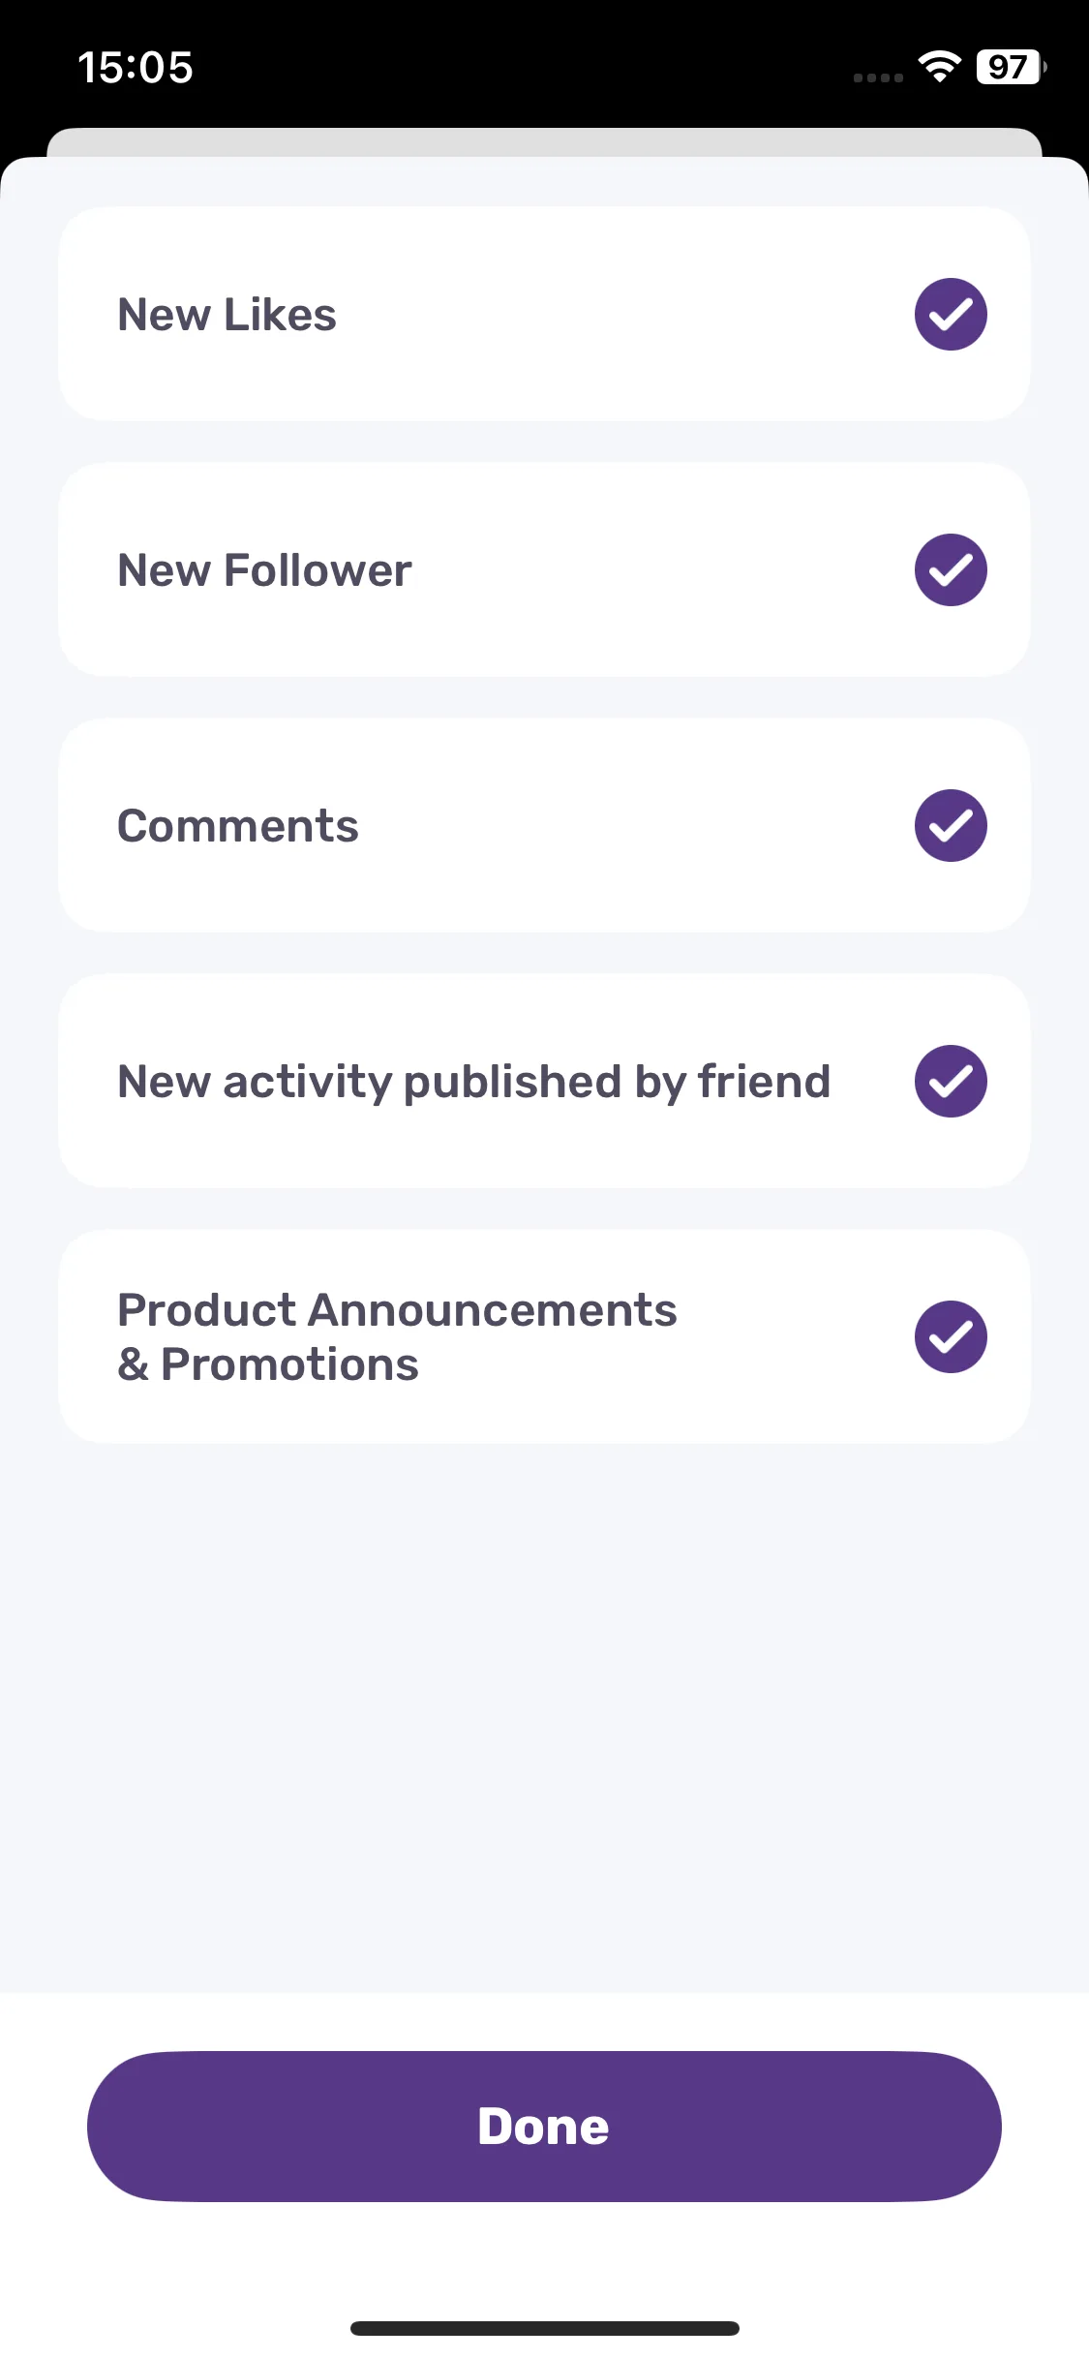Image resolution: width=1089 pixels, height=2359 pixels.
Task: Tap the cellular signal dots icon
Action: tap(878, 77)
